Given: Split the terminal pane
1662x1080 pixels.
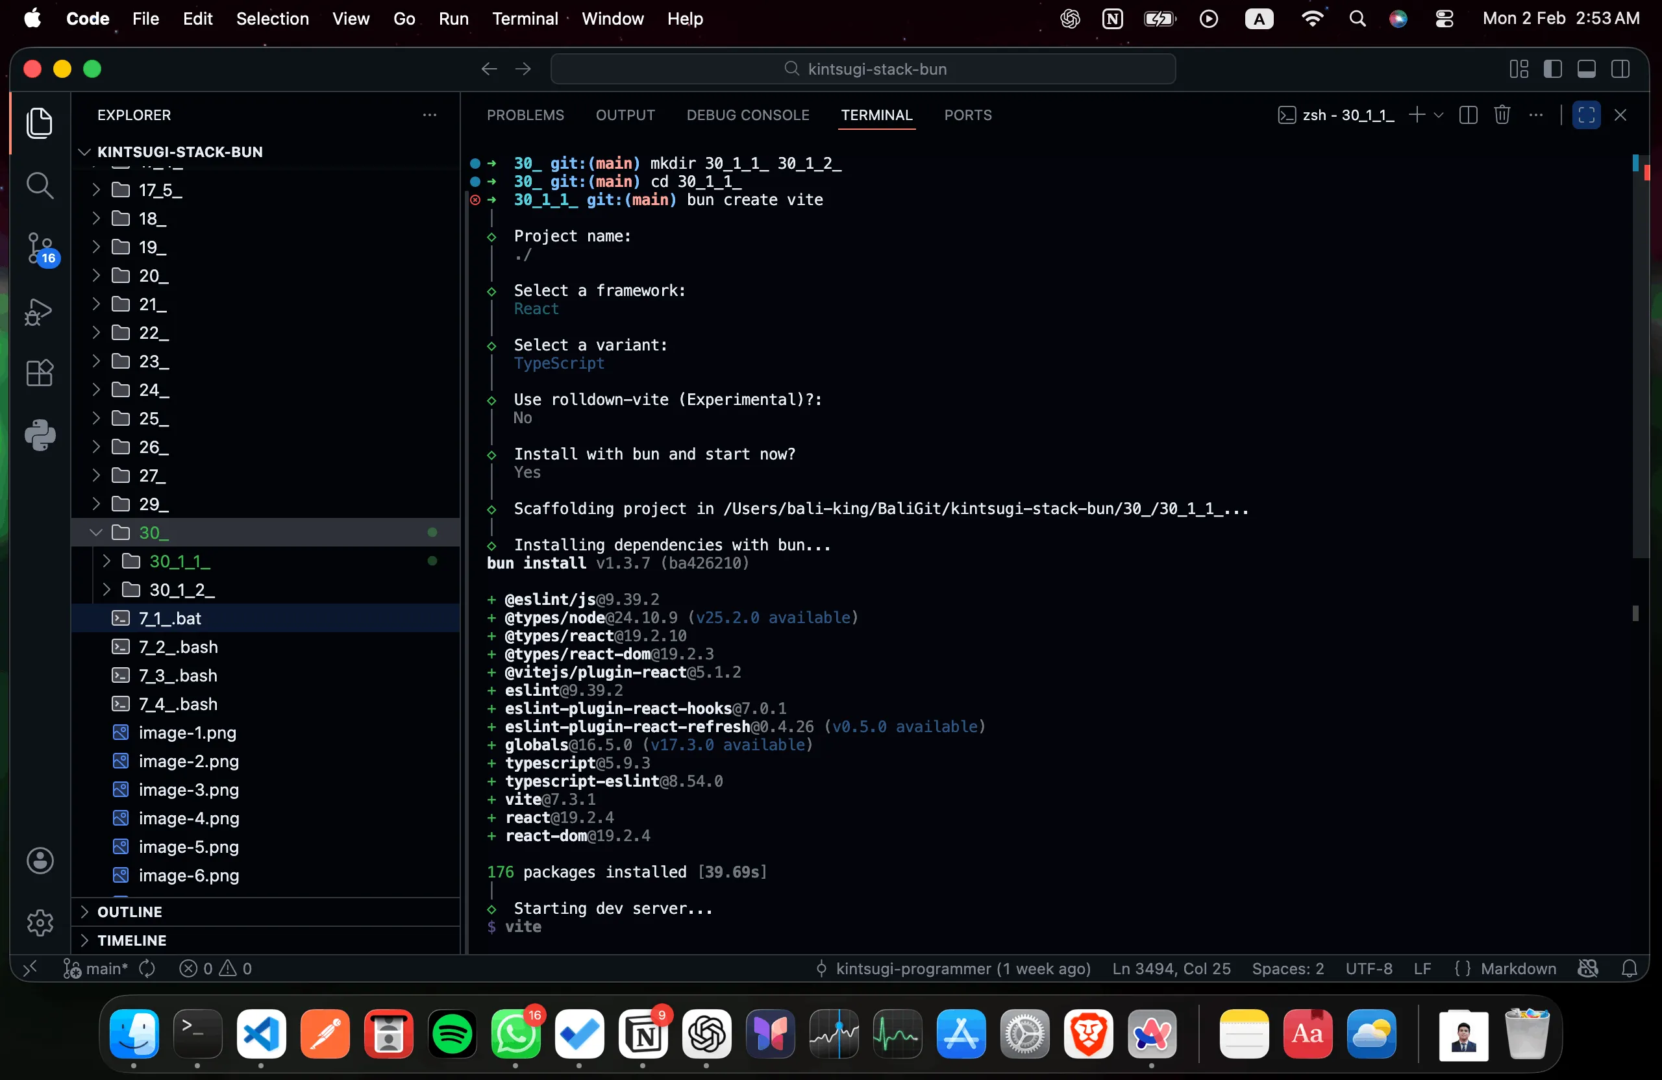Looking at the screenshot, I should click(1468, 114).
